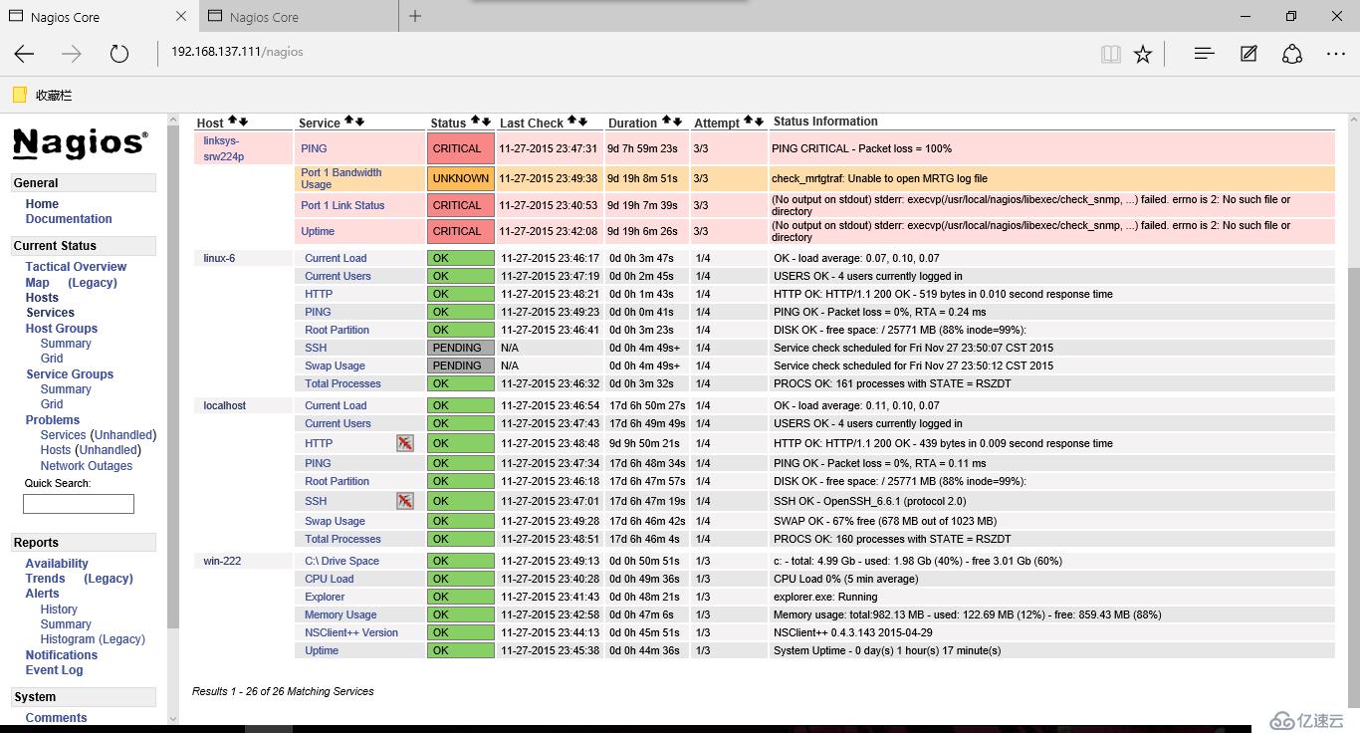Open a new tab with plus icon
1360x733 pixels.
point(415,16)
